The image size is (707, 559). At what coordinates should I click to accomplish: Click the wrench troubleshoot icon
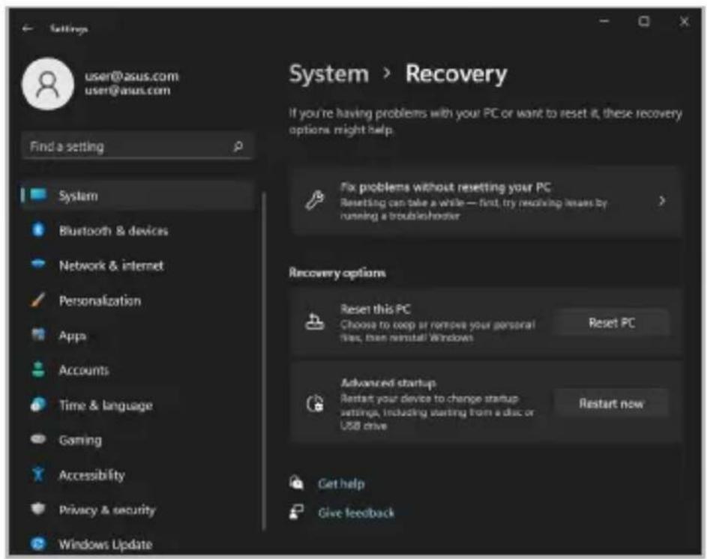pos(315,200)
